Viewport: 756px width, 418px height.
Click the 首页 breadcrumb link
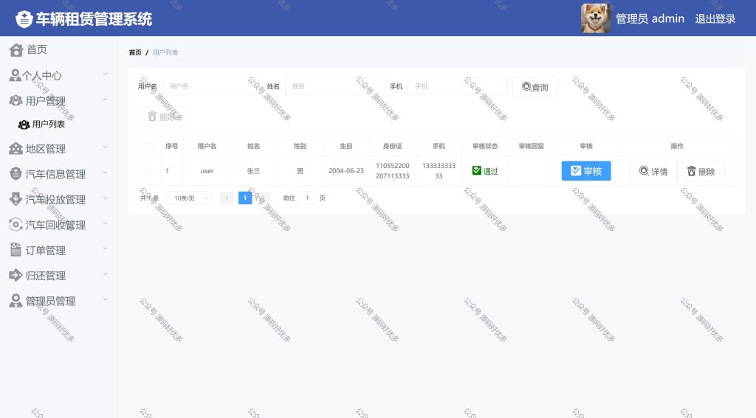point(135,52)
